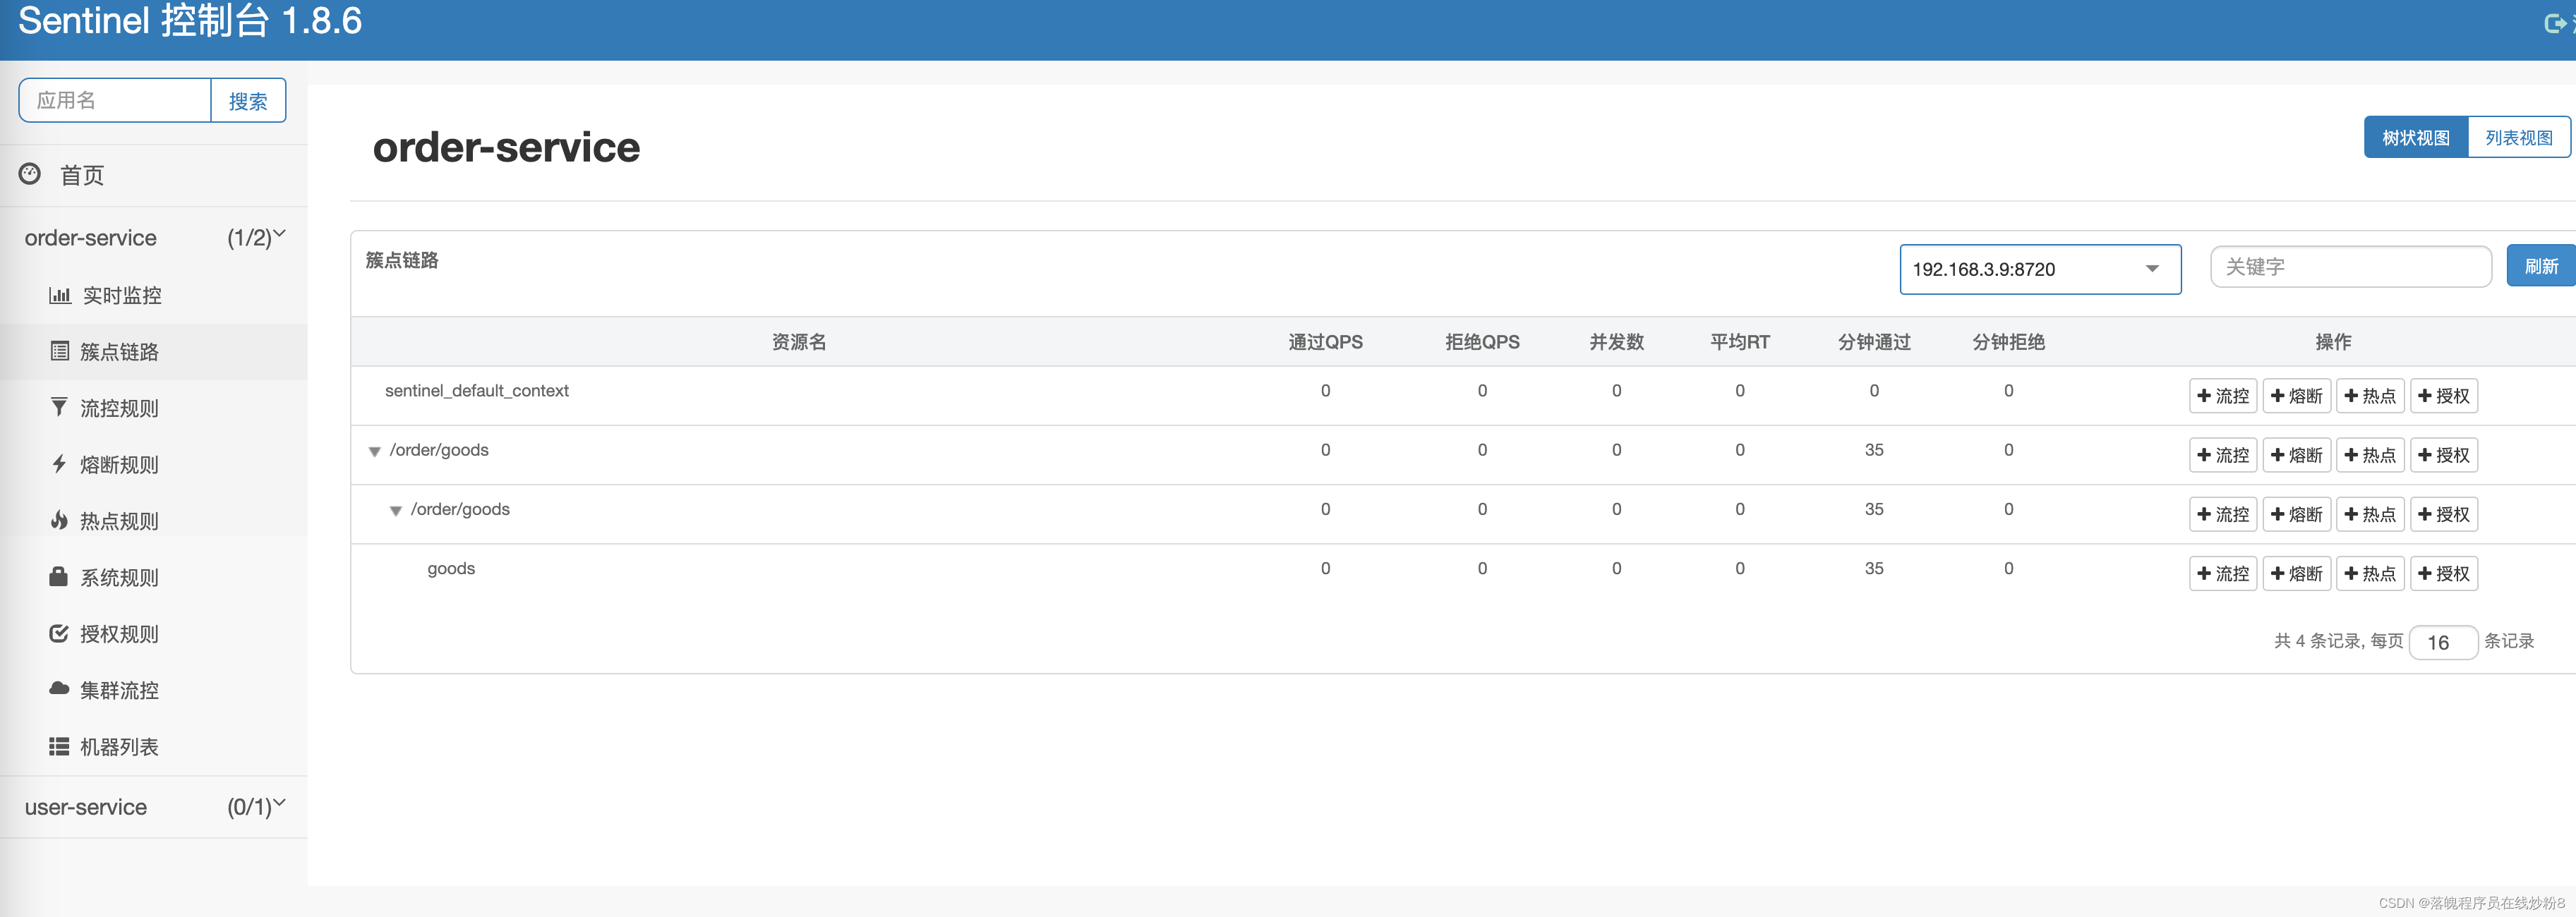Screen dimensions: 2576x917
Task: Click the filter funnel icon for 流控规则
Action: pos(59,407)
